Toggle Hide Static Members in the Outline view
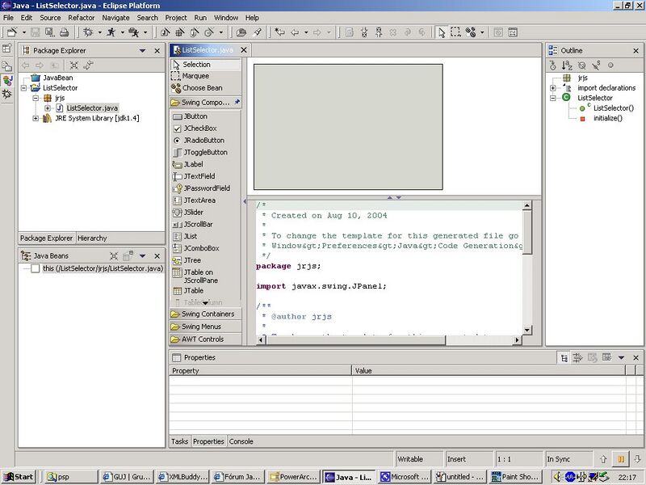 click(x=598, y=67)
